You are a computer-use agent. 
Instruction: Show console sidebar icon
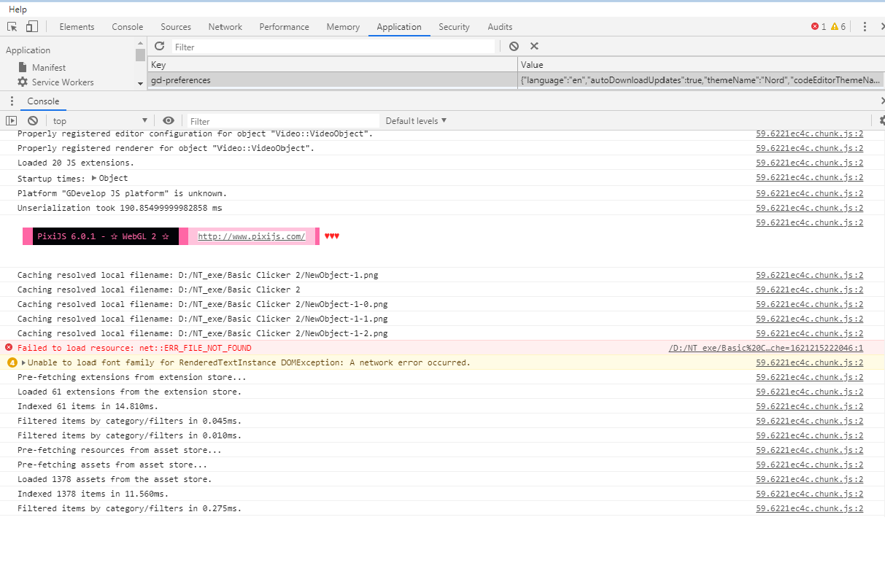pos(12,121)
